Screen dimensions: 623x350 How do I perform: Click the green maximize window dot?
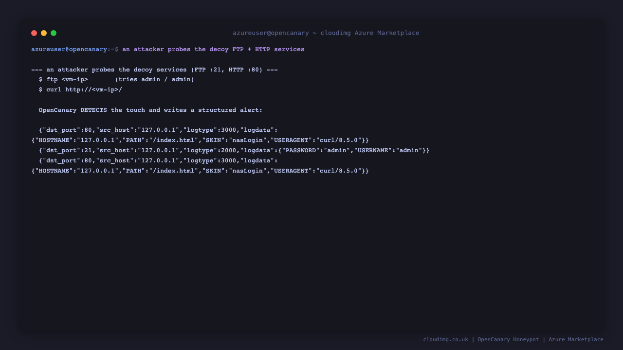pyautogui.click(x=54, y=33)
